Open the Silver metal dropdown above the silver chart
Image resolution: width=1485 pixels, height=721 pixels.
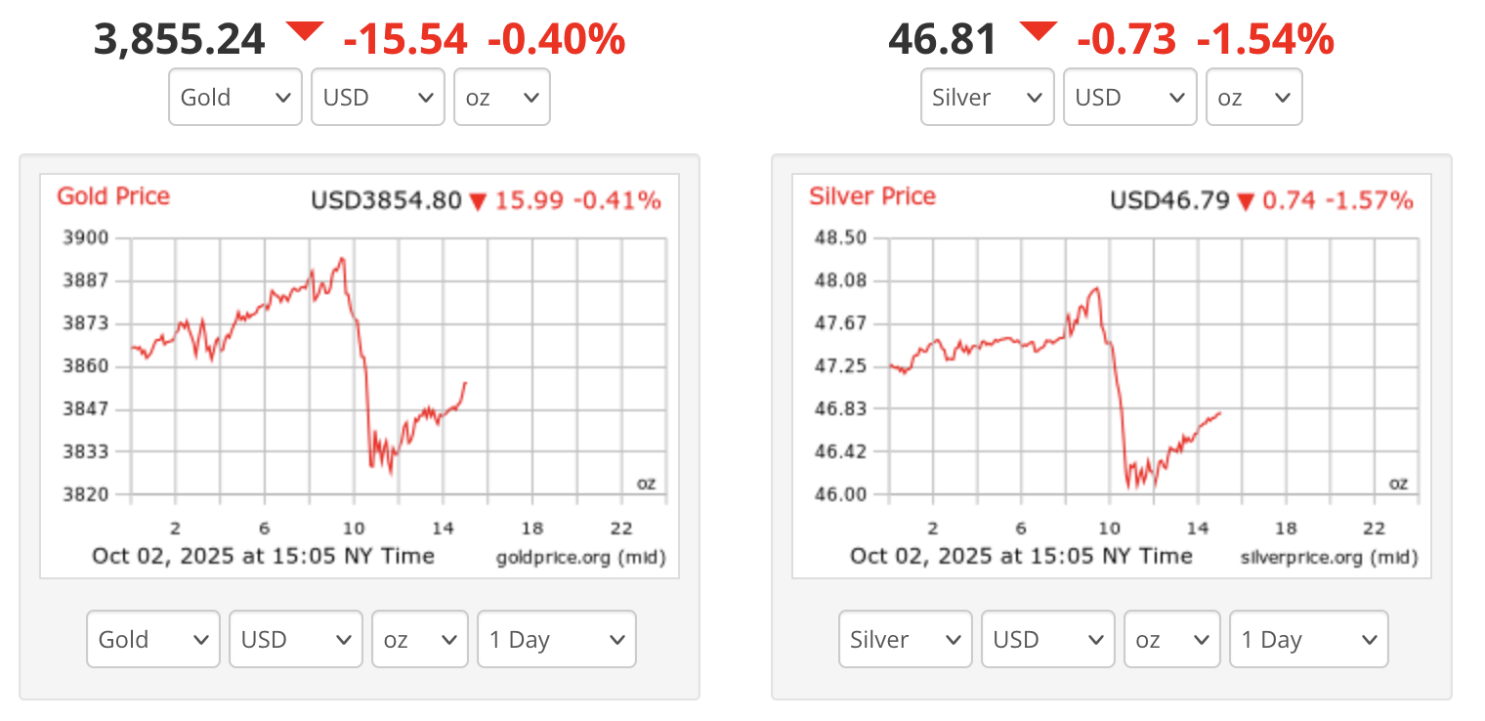[987, 97]
